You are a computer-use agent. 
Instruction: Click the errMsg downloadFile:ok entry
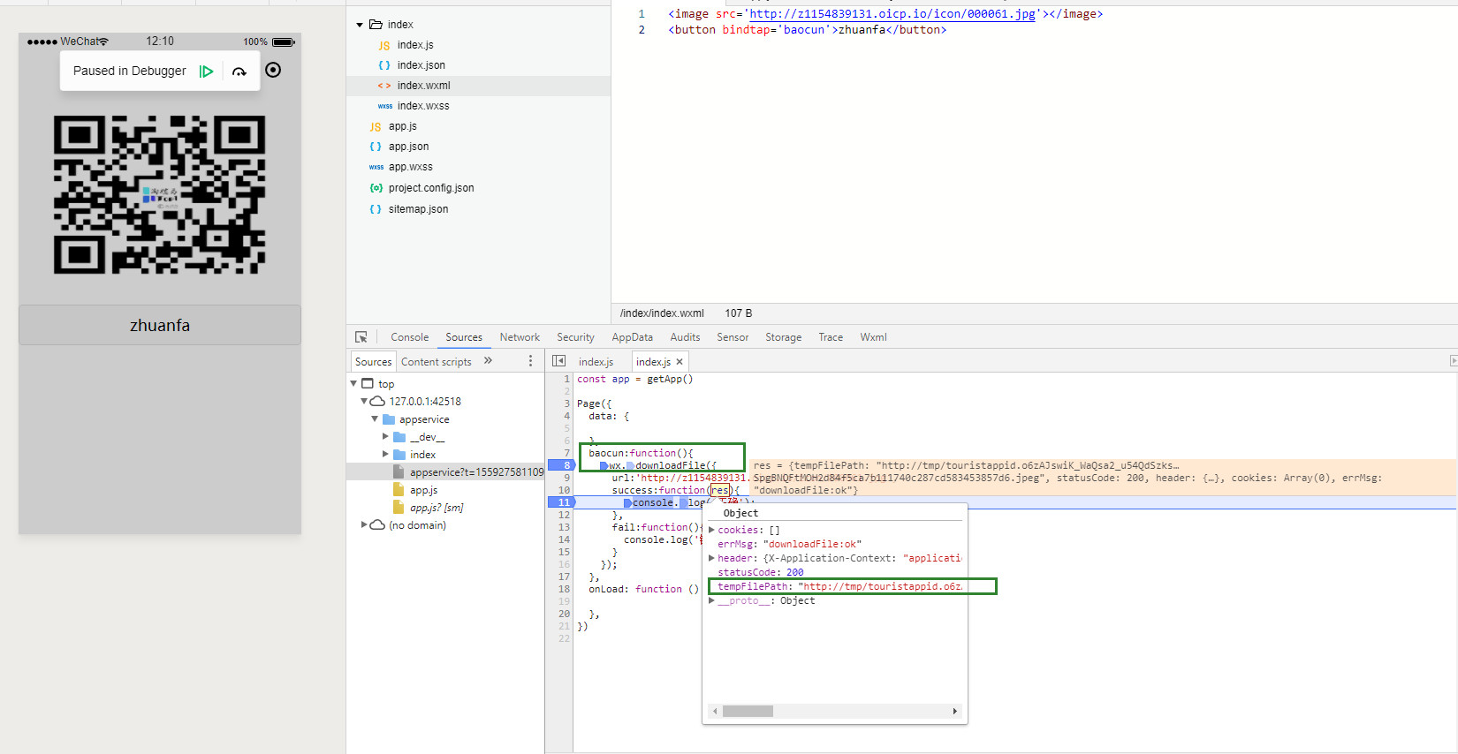pyautogui.click(x=789, y=544)
